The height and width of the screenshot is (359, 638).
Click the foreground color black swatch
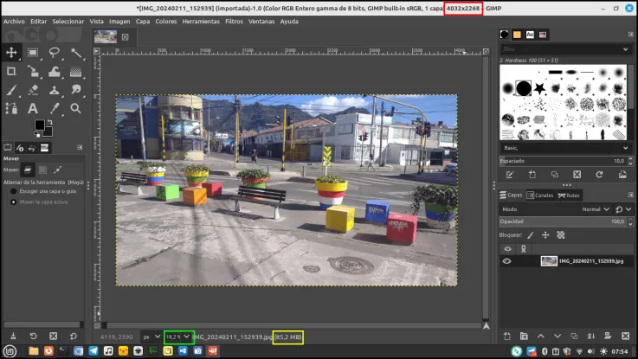click(x=39, y=125)
